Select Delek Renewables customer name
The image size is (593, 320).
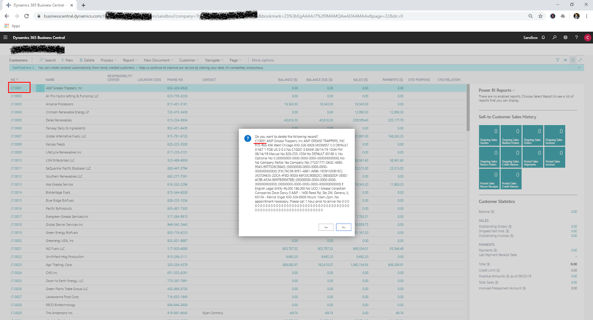click(x=59, y=120)
